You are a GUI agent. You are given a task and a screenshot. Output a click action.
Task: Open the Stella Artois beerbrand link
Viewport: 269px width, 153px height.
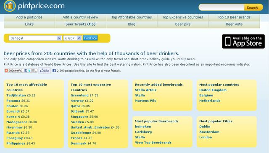pyautogui.click(x=146, y=90)
